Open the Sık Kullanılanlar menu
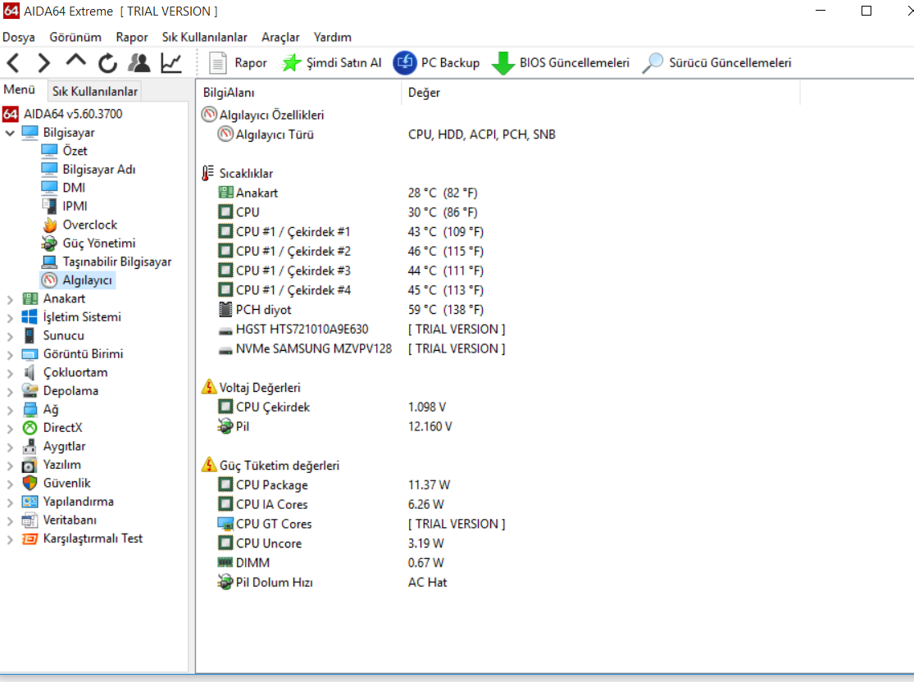The image size is (914, 682). coord(205,38)
